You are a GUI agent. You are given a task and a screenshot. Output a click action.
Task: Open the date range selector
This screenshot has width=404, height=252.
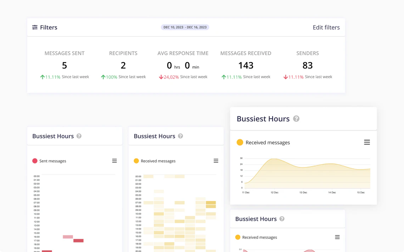click(185, 27)
